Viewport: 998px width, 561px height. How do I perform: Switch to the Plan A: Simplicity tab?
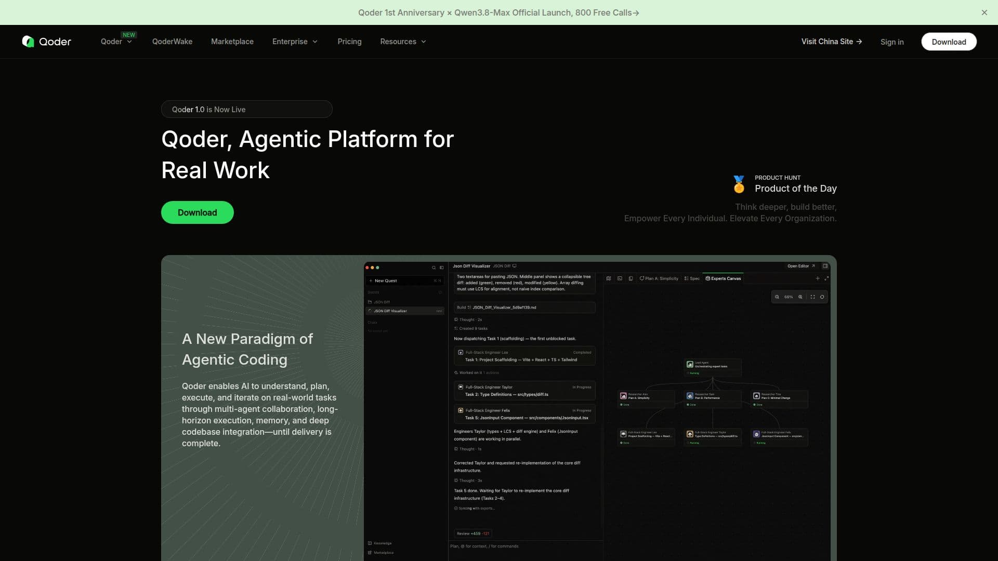pos(659,278)
